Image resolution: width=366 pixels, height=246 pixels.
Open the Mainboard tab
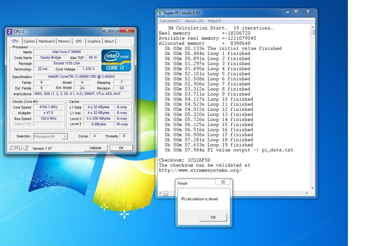click(46, 41)
